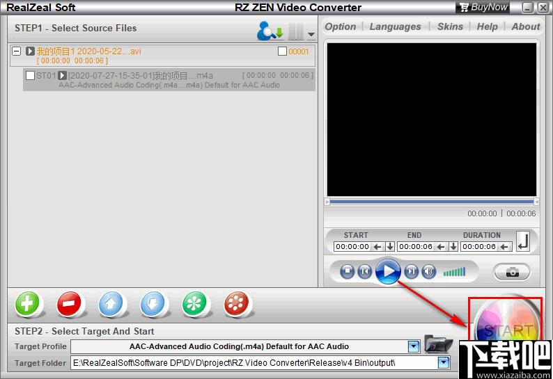
Task: Click the green asterisk round button
Action: [x=194, y=304]
